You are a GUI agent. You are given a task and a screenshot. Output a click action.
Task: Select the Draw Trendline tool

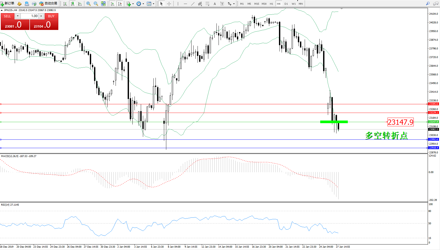point(193,4)
